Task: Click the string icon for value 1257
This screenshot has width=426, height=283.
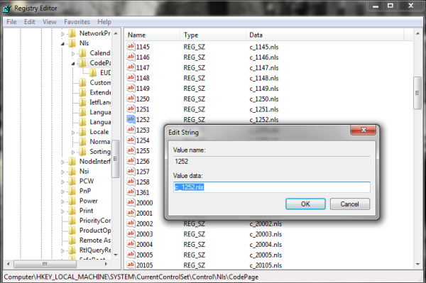Action: tap(131, 172)
